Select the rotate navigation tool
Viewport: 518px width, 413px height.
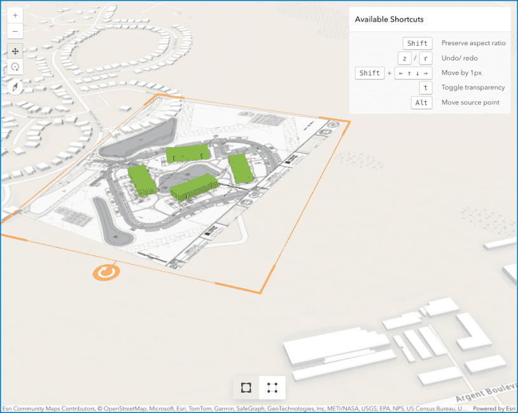(15, 67)
